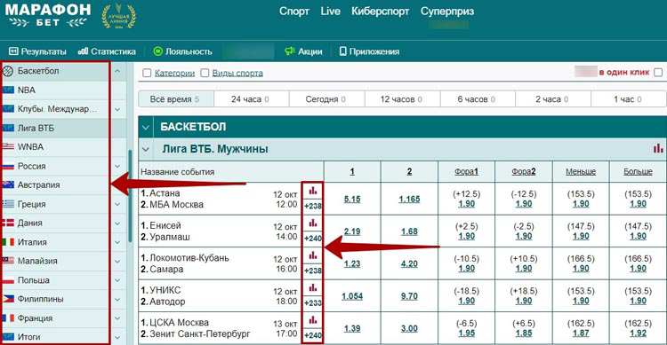
Task: Select the '24 часа' time filter tab
Action: [x=252, y=99]
